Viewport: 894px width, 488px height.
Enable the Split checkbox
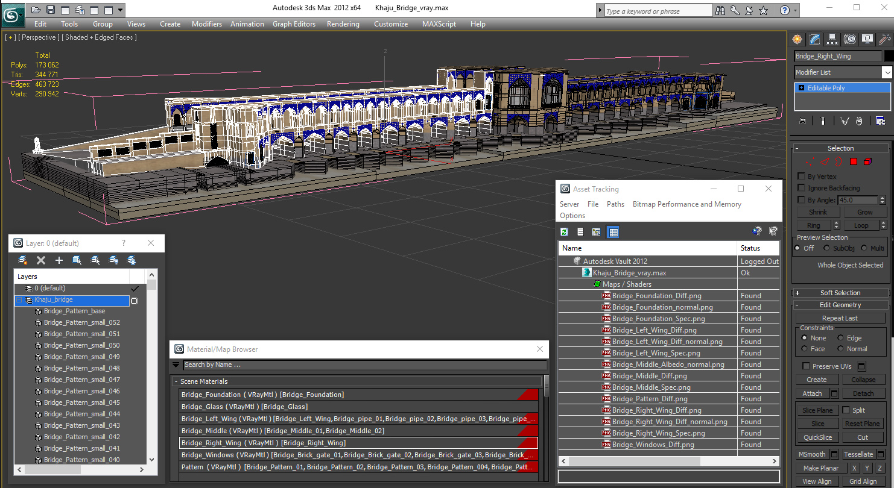tap(846, 410)
